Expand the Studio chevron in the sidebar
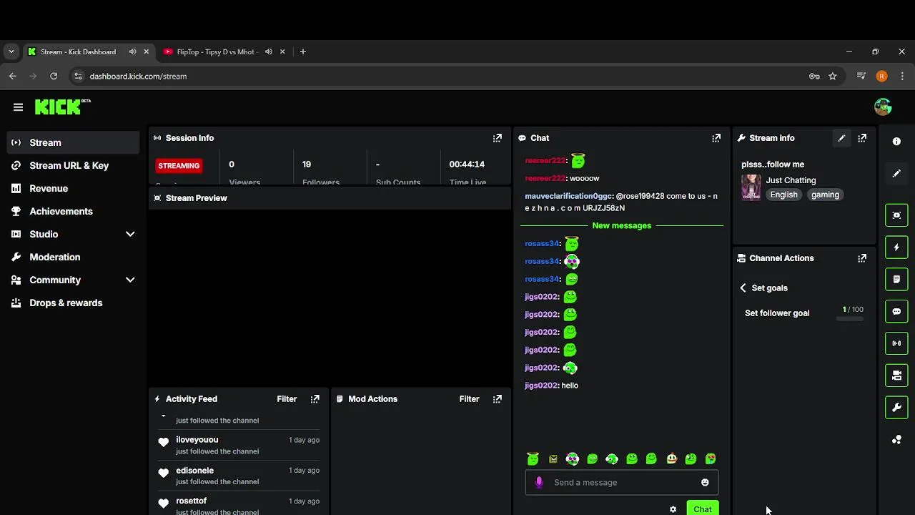The width and height of the screenshot is (915, 515). click(x=130, y=234)
